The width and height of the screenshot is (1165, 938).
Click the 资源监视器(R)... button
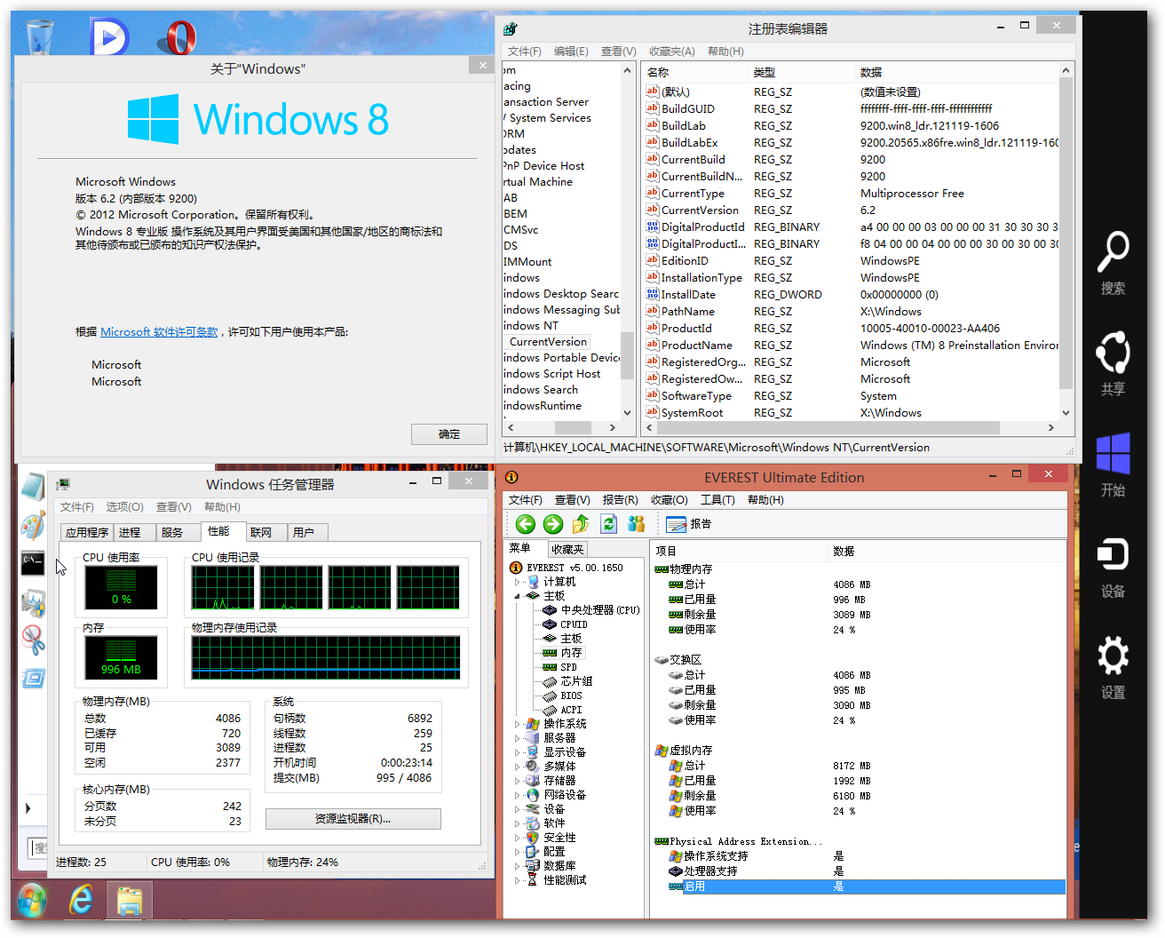[353, 819]
